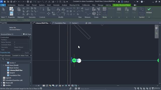Click the Print icon in quick access

coord(28,2)
